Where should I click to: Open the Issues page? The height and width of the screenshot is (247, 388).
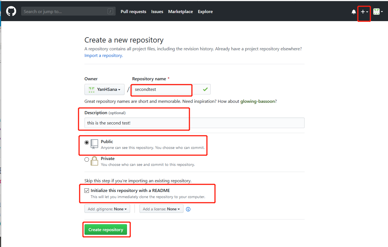pyautogui.click(x=157, y=12)
